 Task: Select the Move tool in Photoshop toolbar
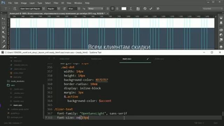point(3,19)
